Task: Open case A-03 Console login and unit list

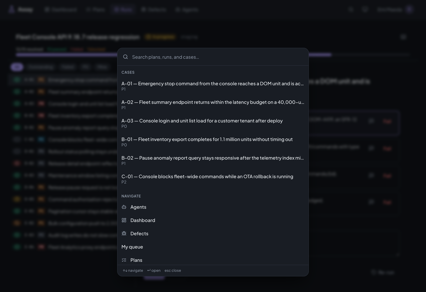Action: [213, 123]
